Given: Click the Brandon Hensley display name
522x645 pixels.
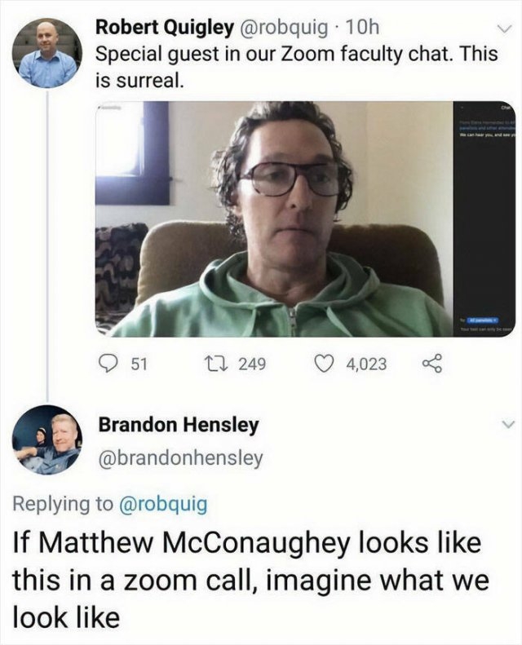Looking at the screenshot, I should 179,425.
